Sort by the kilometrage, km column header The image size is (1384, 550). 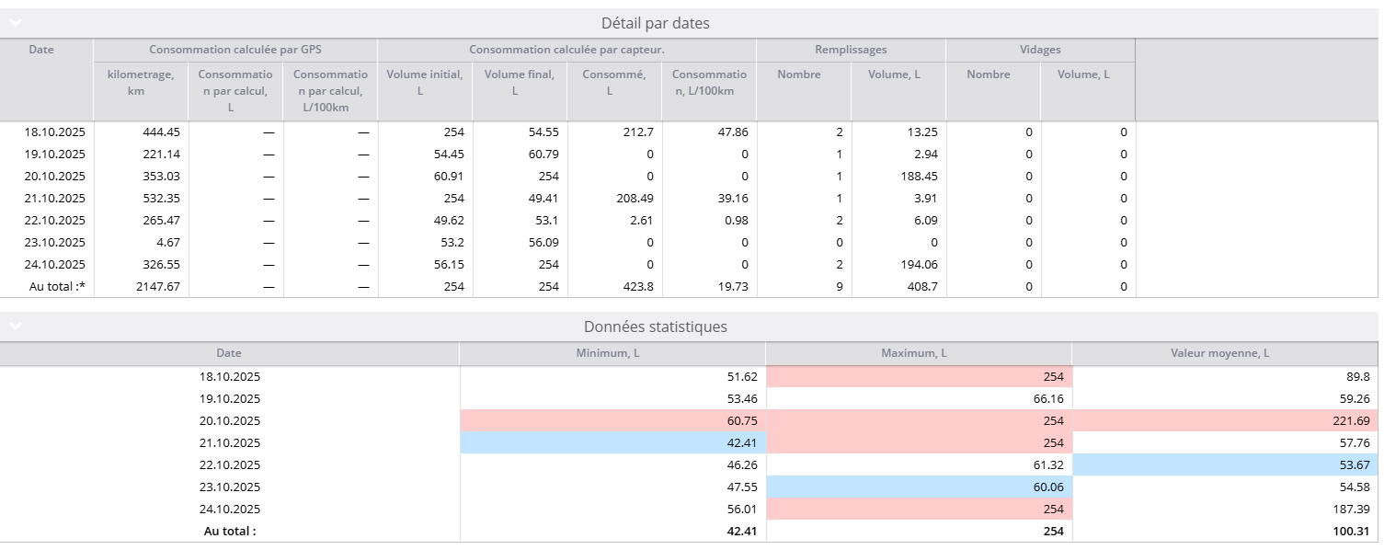[x=140, y=83]
